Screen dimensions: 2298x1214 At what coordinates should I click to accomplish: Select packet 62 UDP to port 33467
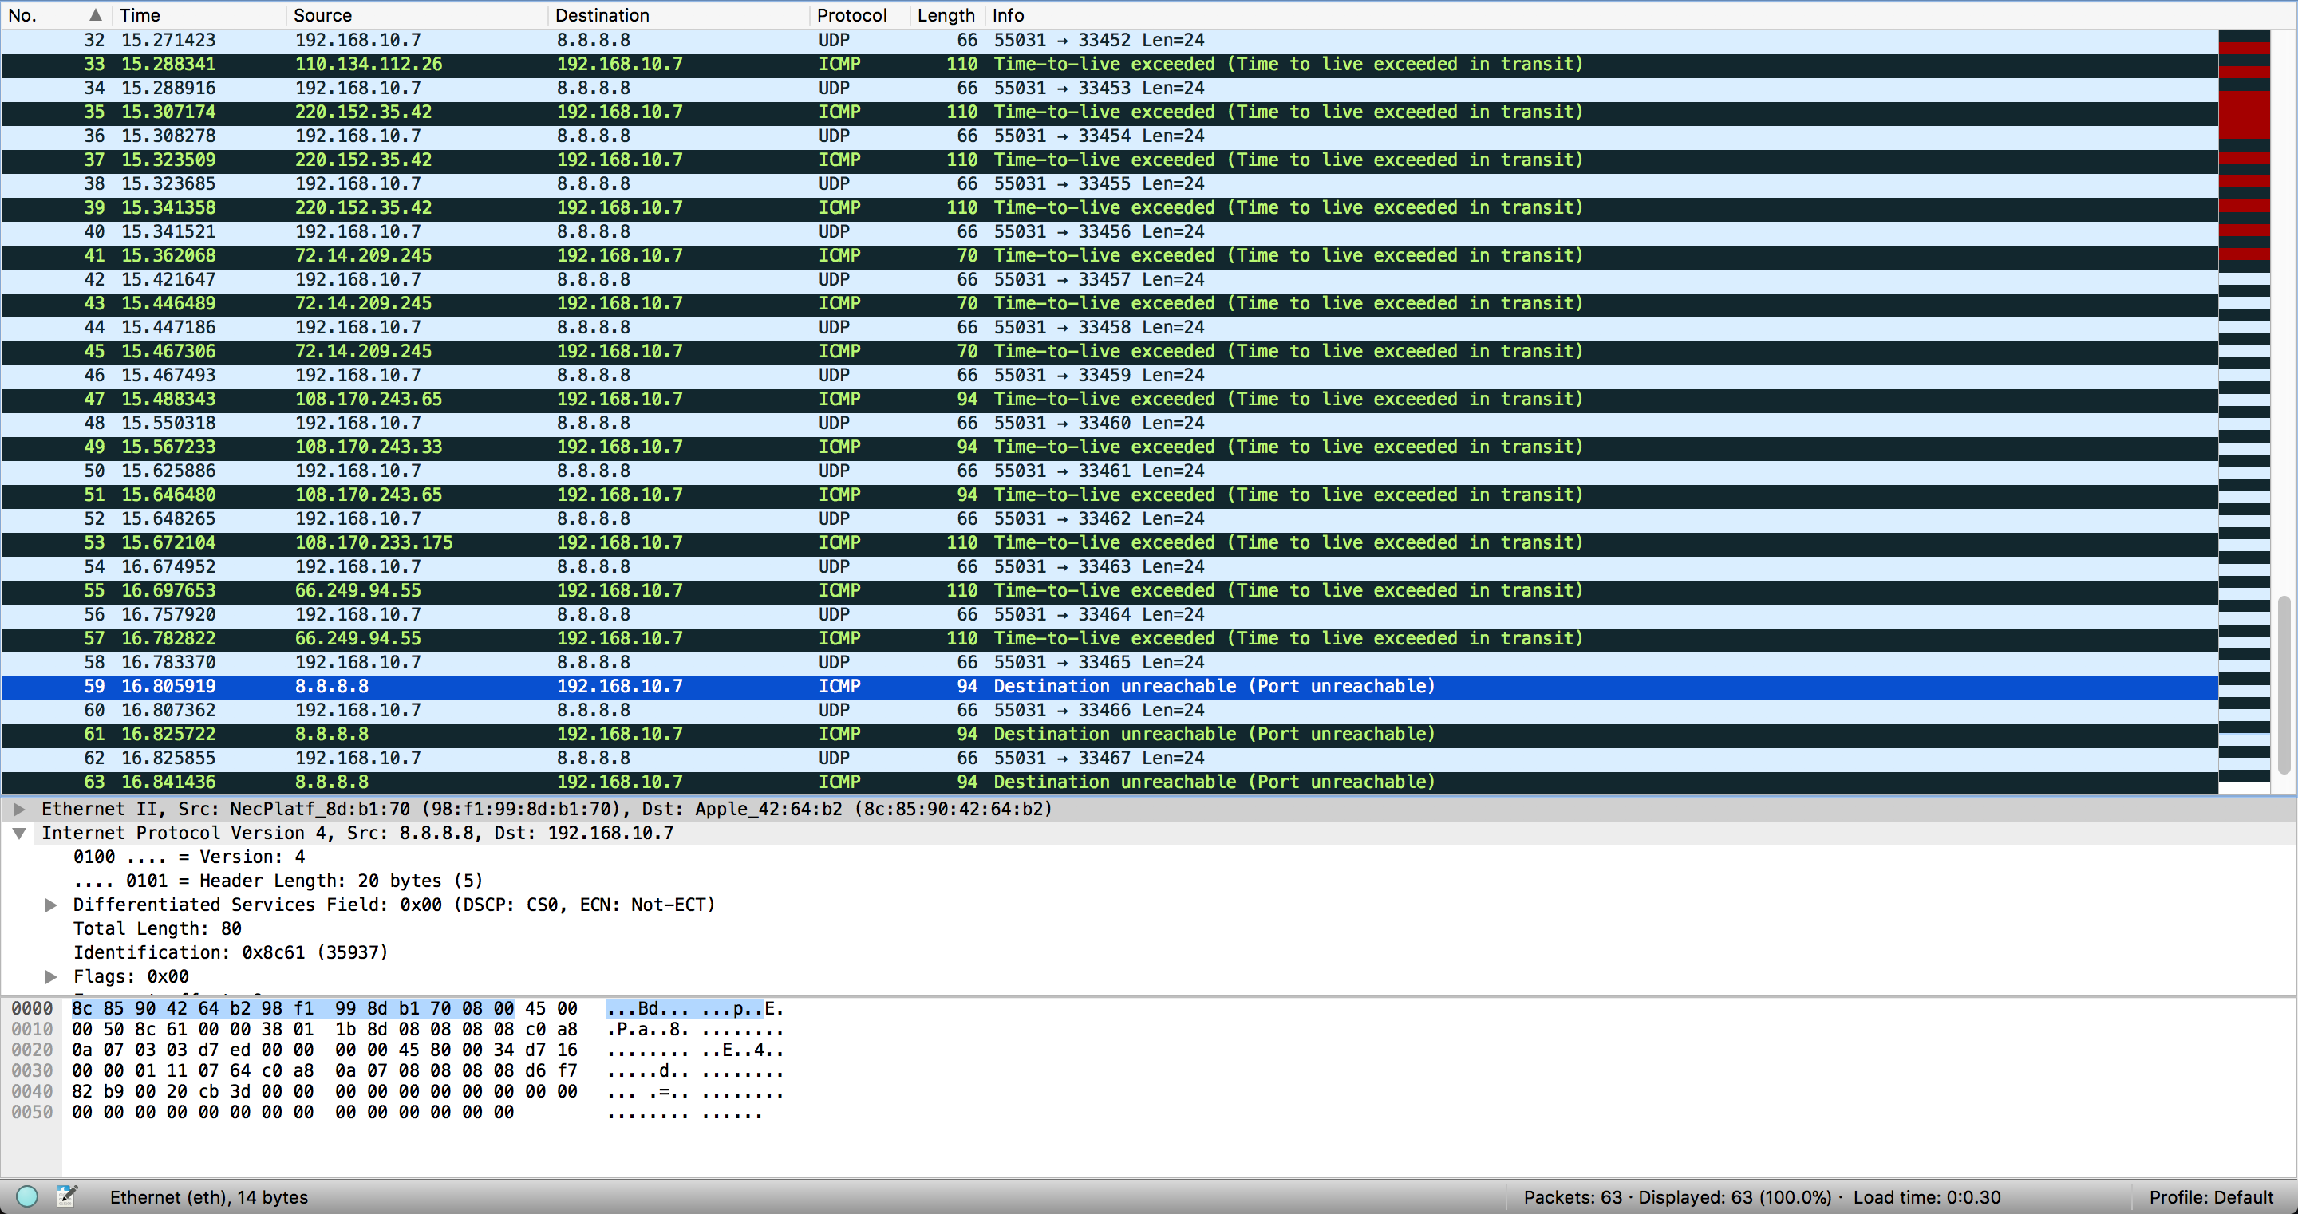(x=1109, y=757)
